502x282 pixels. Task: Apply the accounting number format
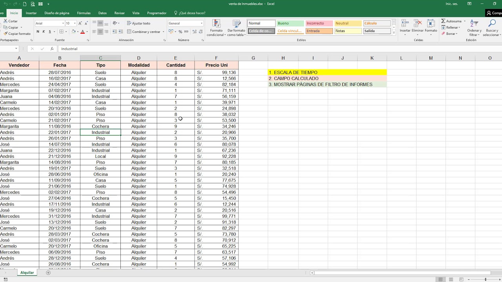[x=171, y=32]
